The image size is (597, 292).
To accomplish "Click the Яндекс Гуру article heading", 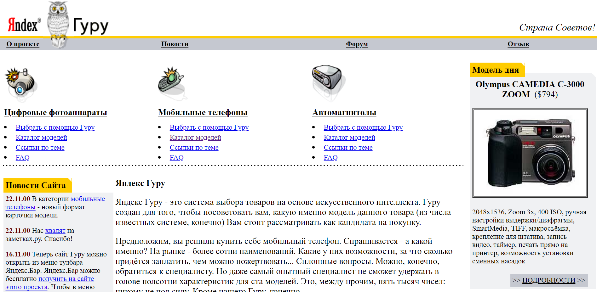I will [140, 183].
